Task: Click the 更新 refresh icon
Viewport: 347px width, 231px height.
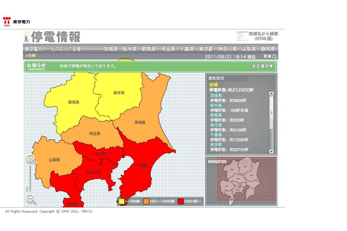Action: point(274,56)
